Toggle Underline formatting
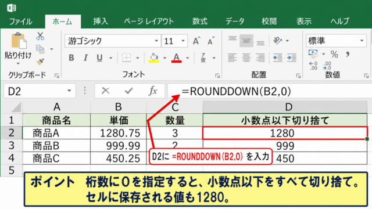Screen dimensions: 372x209 tap(99, 58)
